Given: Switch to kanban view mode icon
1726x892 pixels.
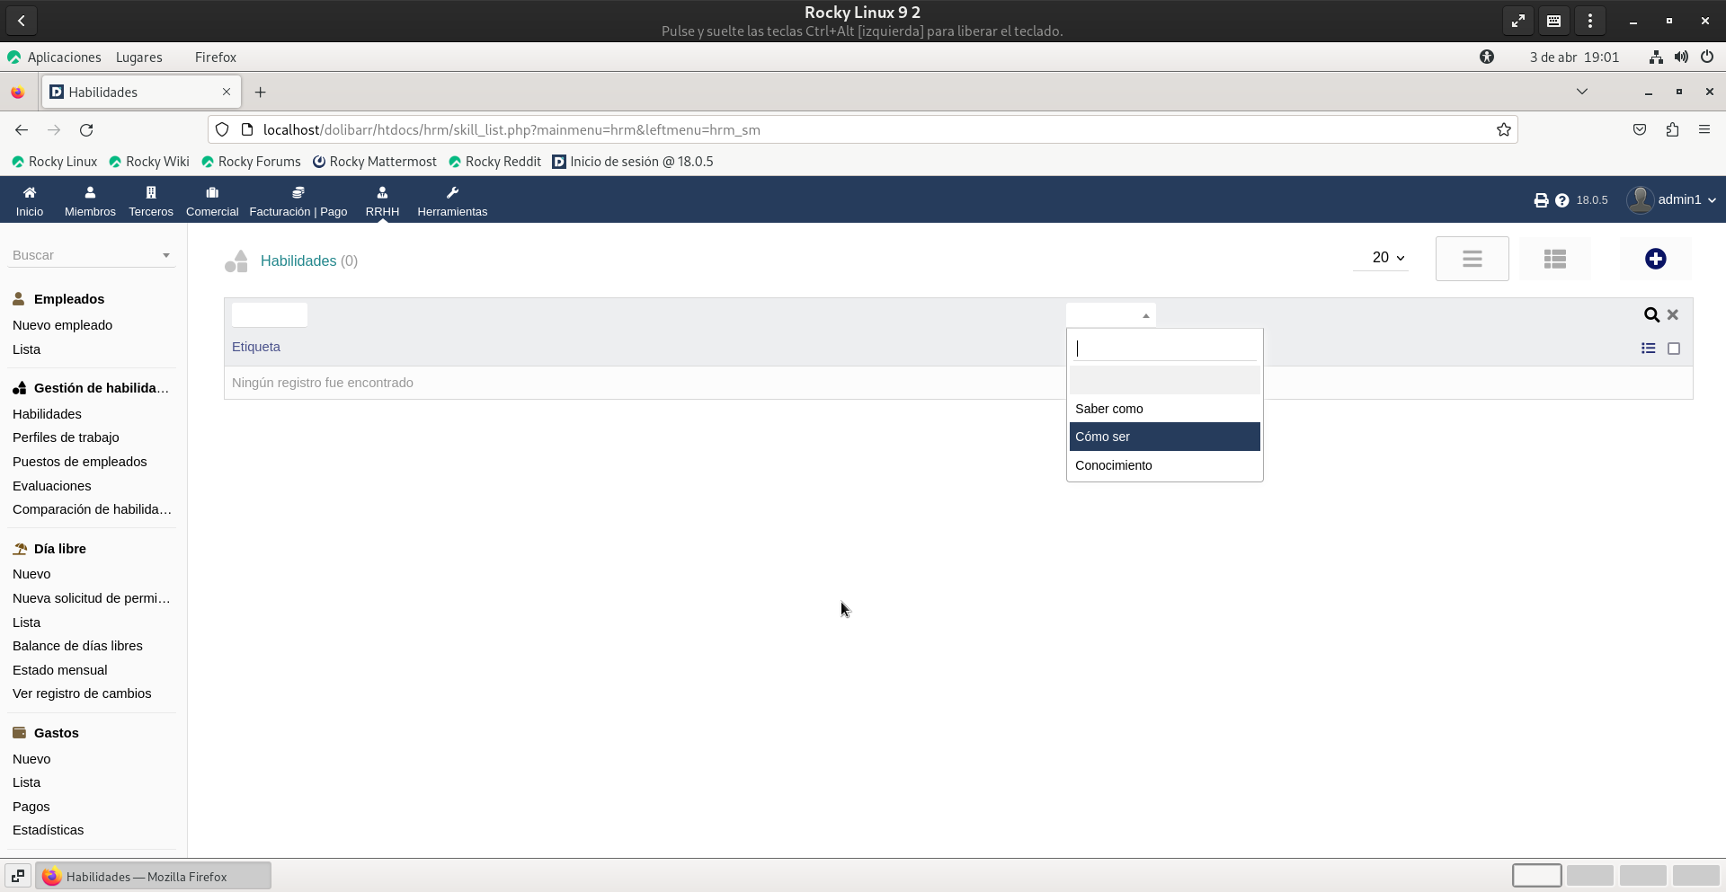Looking at the screenshot, I should point(1554,259).
